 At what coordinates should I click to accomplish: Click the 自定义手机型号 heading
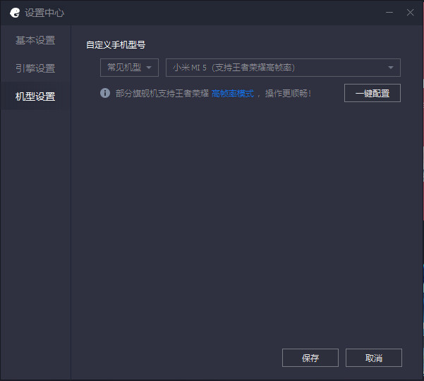[x=116, y=45]
